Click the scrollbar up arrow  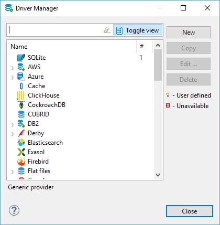pyautogui.click(x=158, y=45)
